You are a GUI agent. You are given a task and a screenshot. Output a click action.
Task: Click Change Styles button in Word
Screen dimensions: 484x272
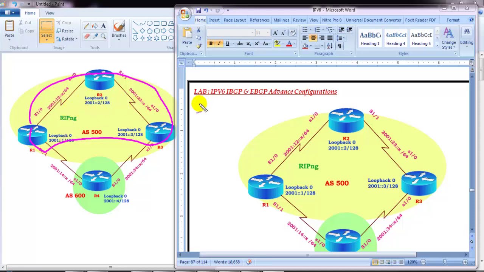tap(449, 39)
